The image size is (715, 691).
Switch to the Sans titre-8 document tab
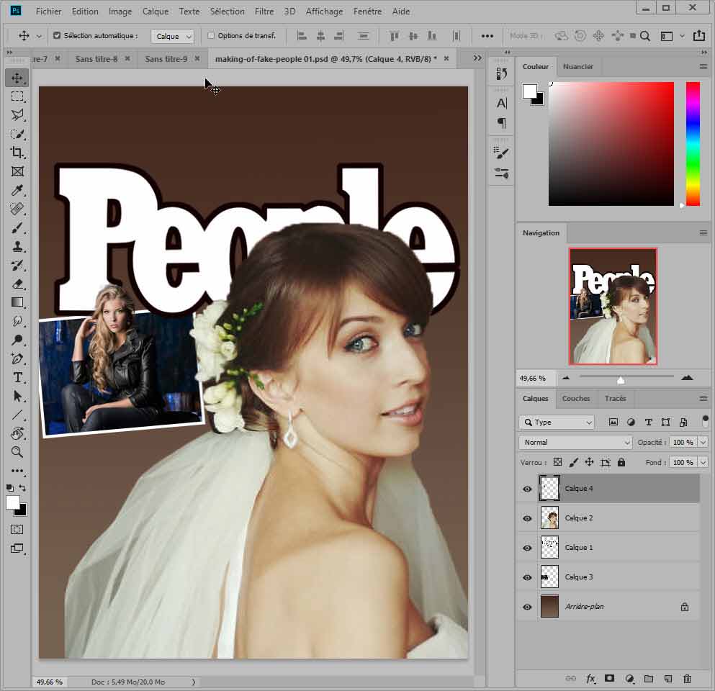pos(96,59)
